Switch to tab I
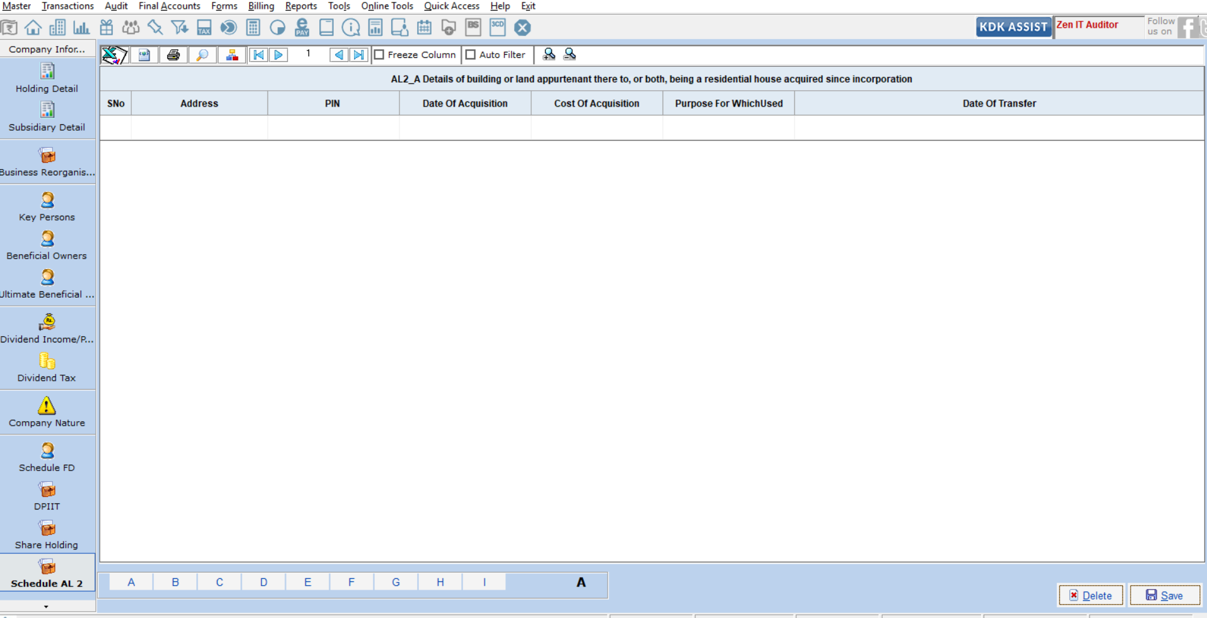The width and height of the screenshot is (1207, 618). coord(484,582)
